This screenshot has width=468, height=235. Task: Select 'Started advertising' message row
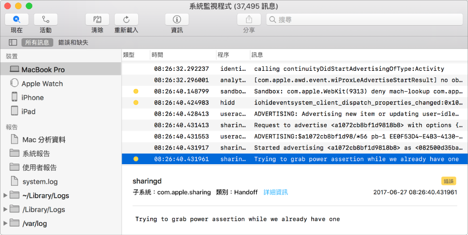click(x=295, y=148)
